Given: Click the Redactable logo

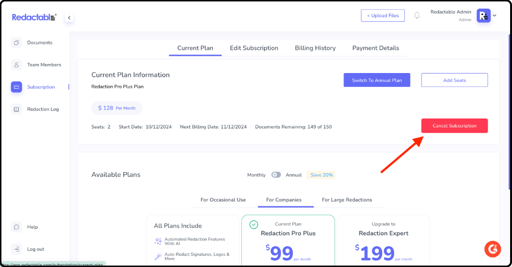Looking at the screenshot, I should click(34, 18).
